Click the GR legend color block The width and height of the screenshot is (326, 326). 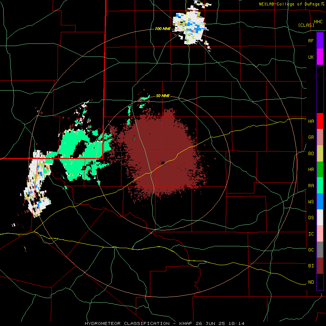tap(320, 137)
